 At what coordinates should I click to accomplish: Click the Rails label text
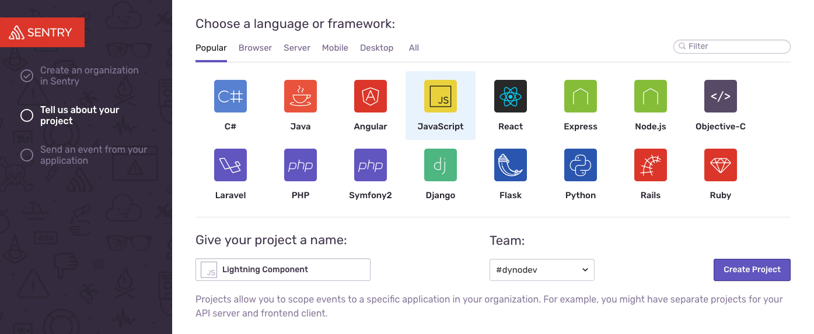[651, 195]
